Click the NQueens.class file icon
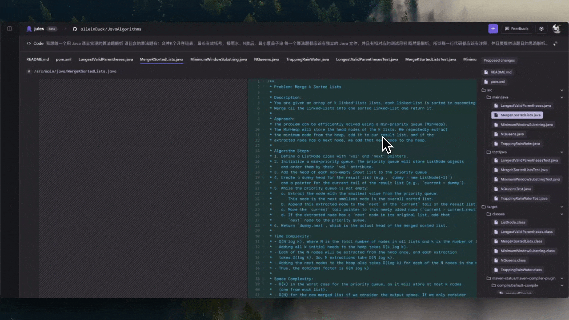 [x=497, y=260]
